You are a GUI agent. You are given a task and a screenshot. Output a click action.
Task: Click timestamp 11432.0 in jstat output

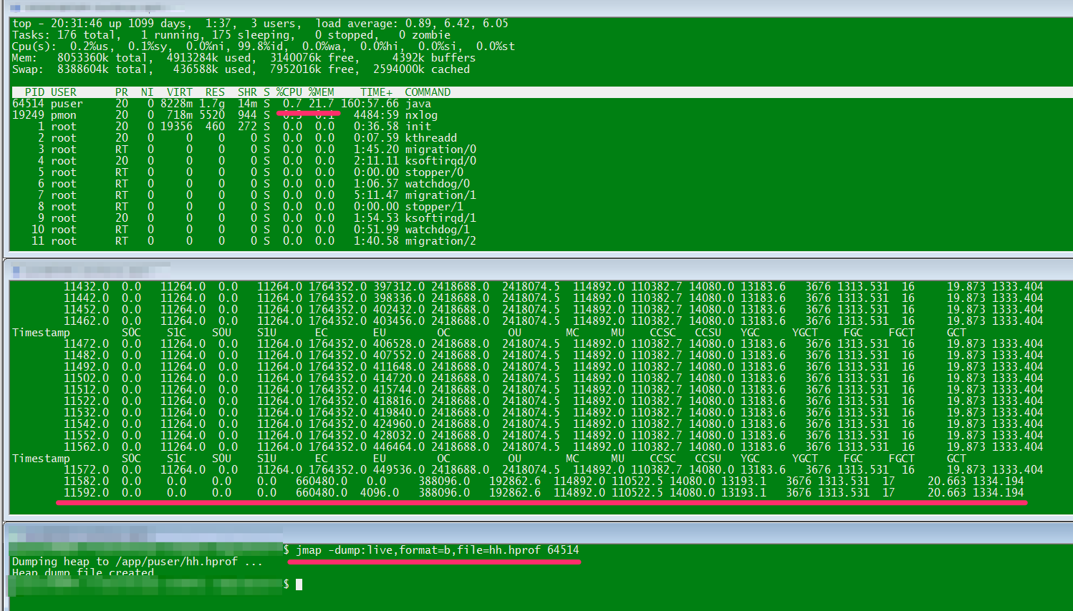click(x=86, y=287)
